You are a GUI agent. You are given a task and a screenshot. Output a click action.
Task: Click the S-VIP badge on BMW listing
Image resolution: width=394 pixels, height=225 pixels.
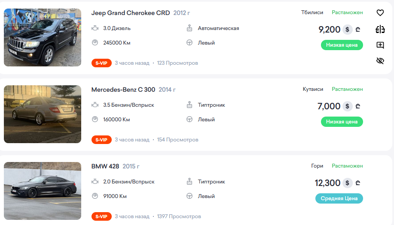pos(101,216)
